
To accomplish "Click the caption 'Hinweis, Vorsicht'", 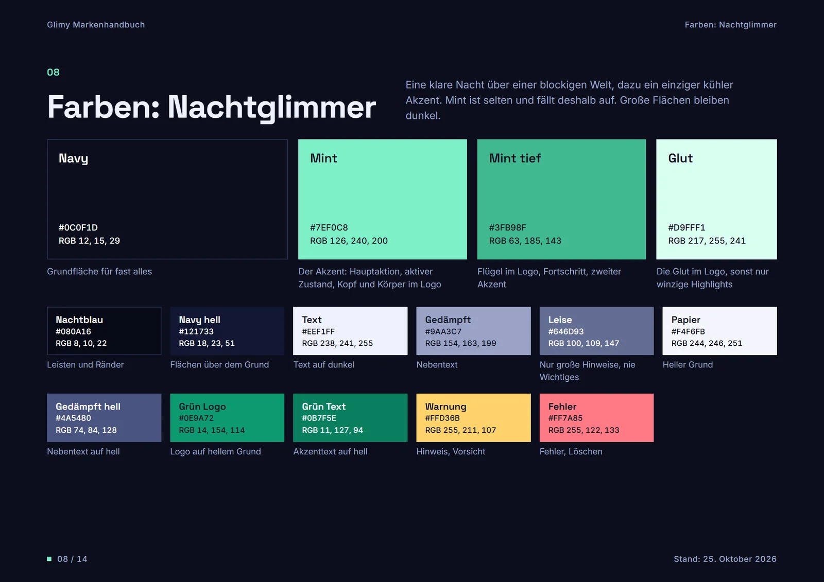I will (451, 451).
